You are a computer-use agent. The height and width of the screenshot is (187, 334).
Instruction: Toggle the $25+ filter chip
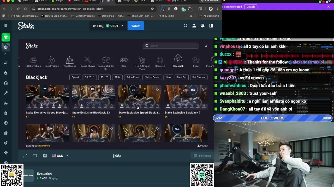pos(117,77)
